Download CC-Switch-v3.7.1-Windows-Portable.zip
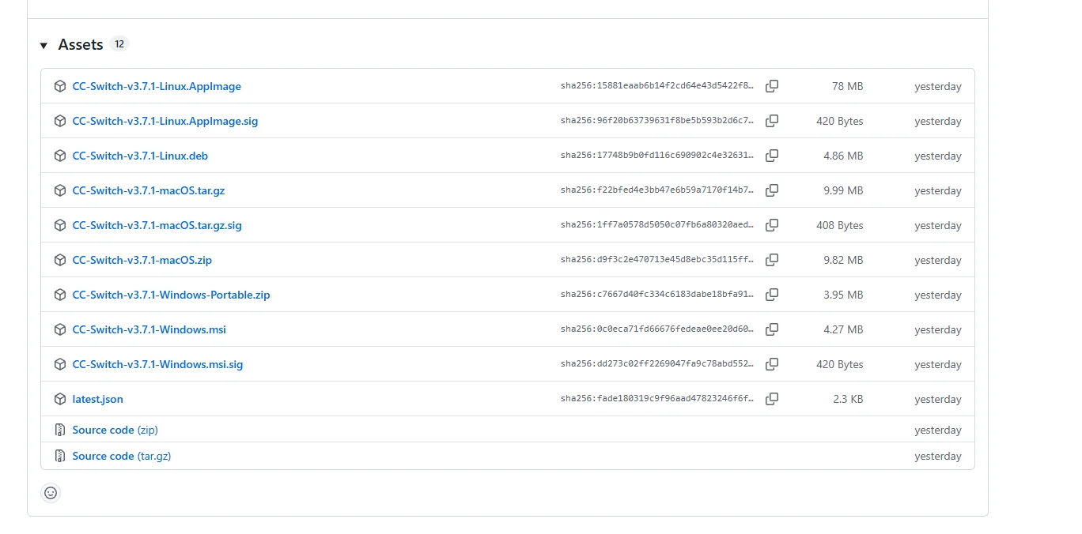 (171, 295)
